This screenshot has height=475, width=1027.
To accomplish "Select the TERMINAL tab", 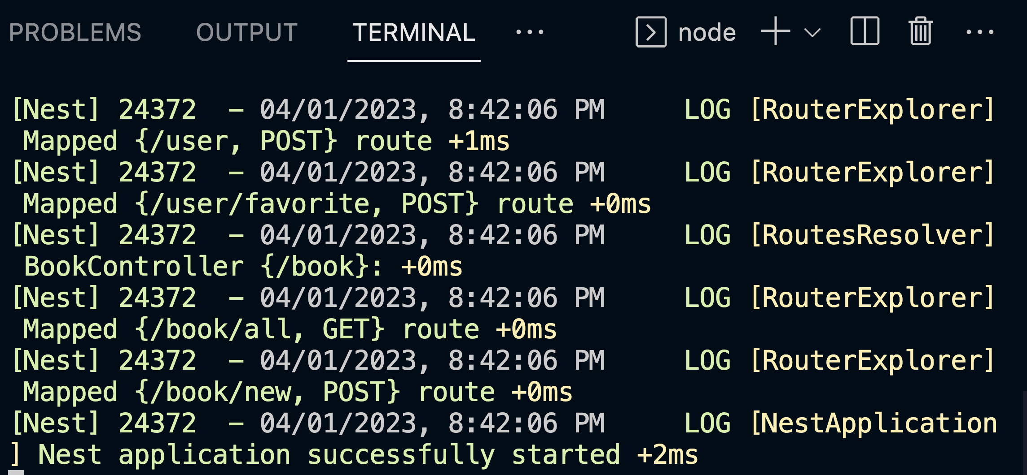I will click(x=414, y=32).
